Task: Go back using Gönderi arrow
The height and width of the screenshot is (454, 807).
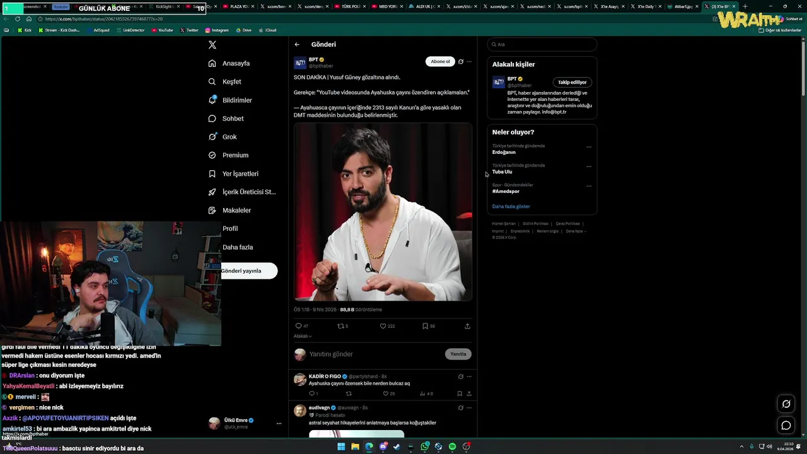Action: (297, 45)
